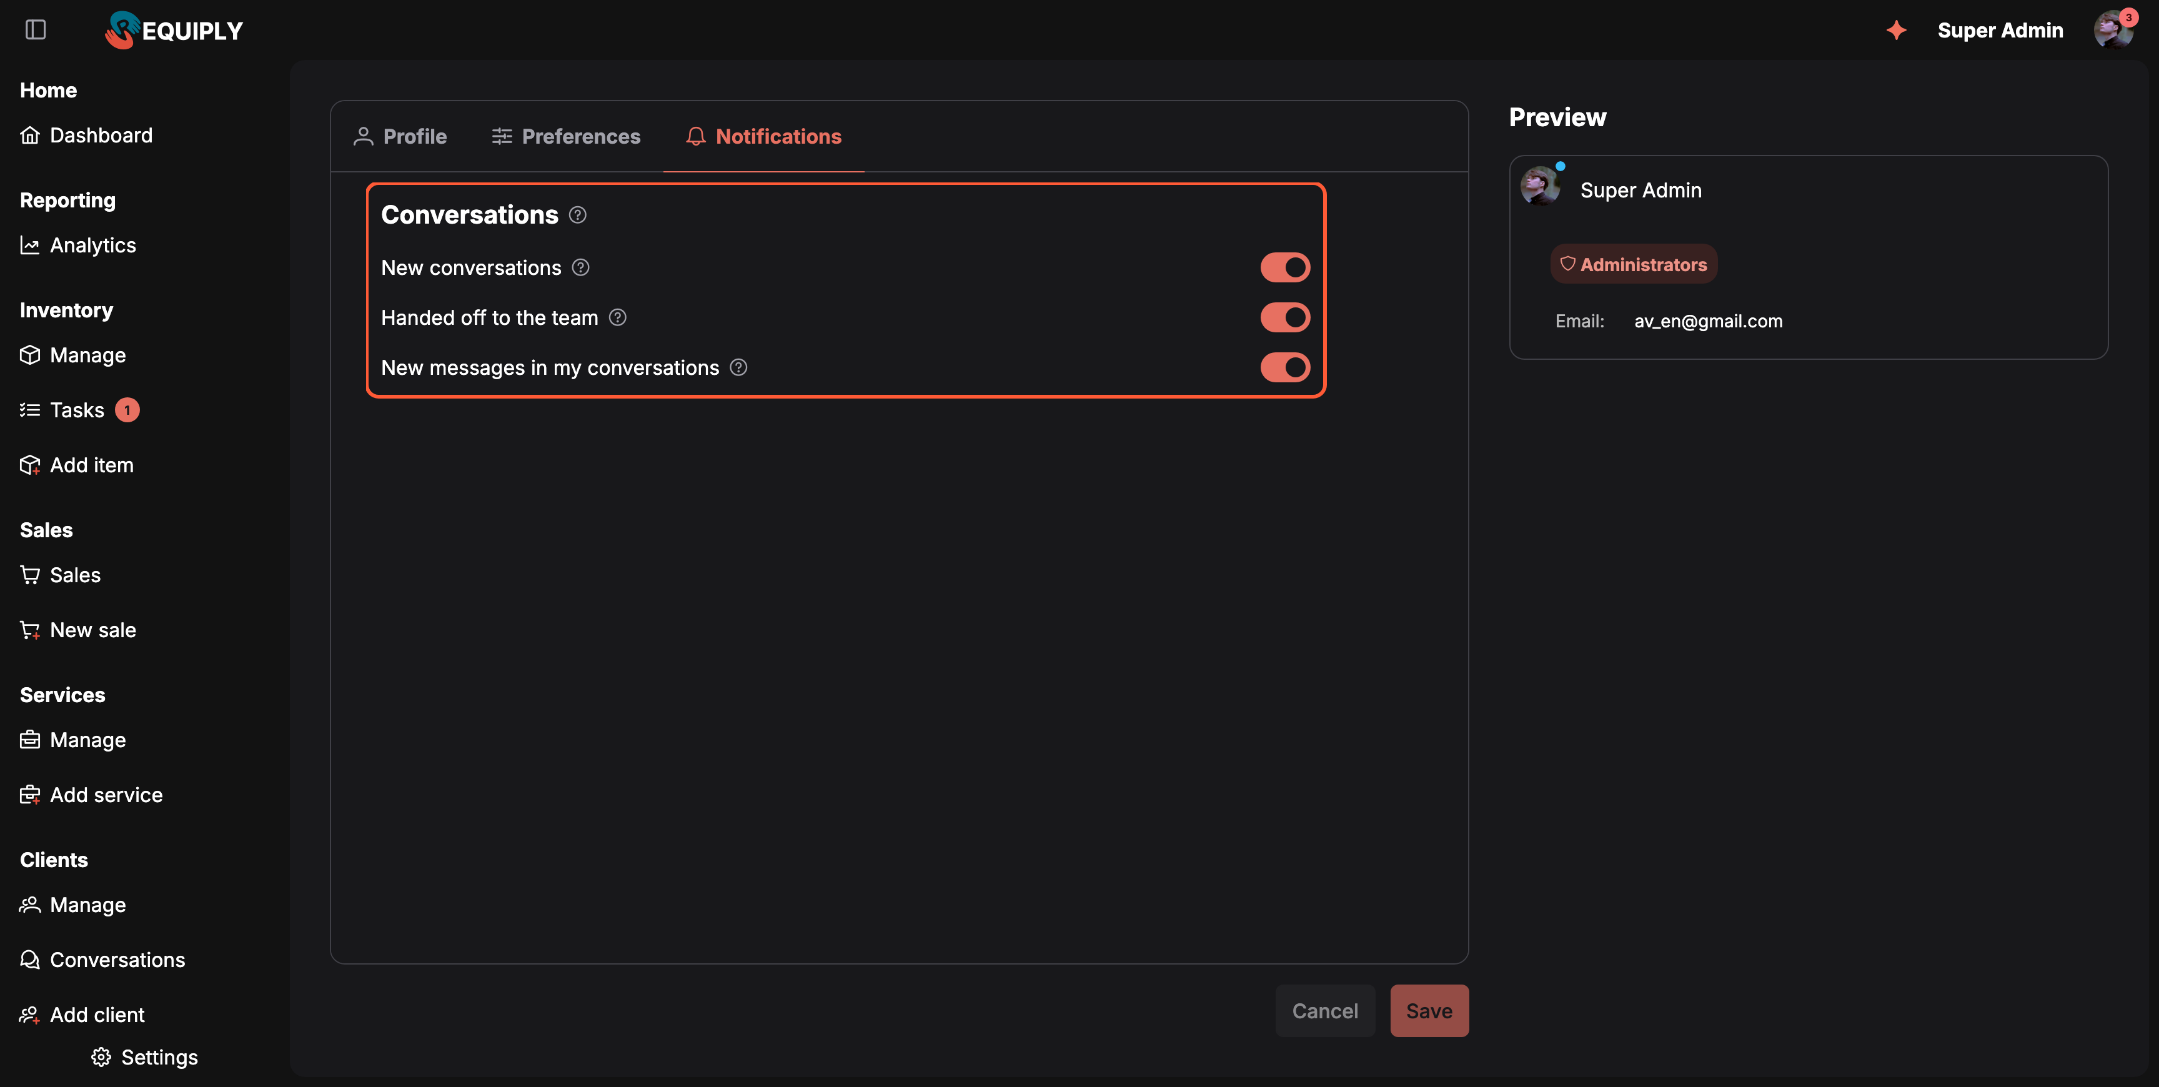Disable Handed off to the team notifications

[x=1285, y=317]
